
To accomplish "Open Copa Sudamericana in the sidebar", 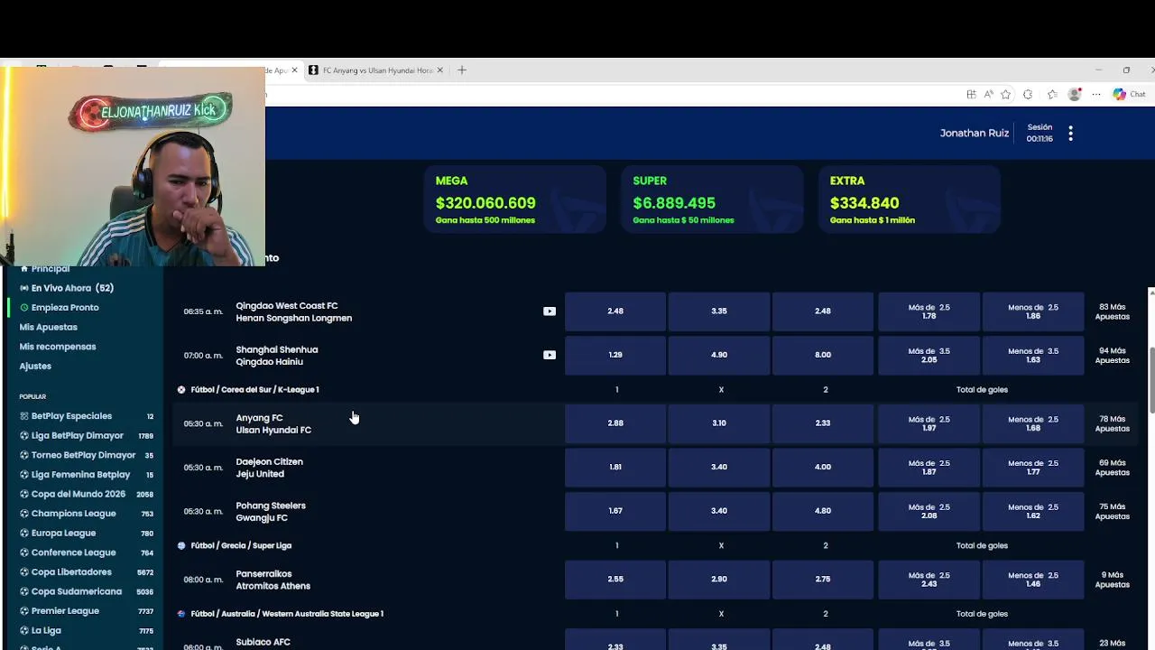I will click(87, 592).
